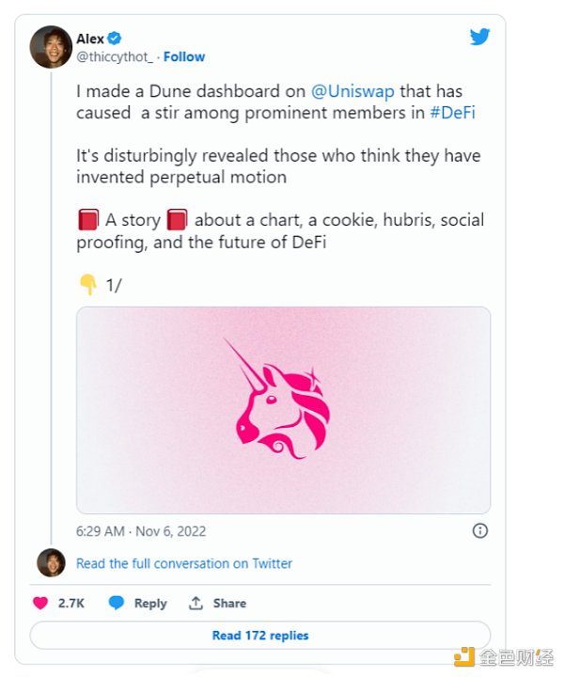Open the @Uniswap mention link
This screenshot has width=564, height=677.
click(x=352, y=92)
